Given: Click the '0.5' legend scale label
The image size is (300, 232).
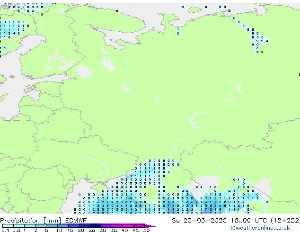Looking at the screenshot, I should [x=17, y=230].
